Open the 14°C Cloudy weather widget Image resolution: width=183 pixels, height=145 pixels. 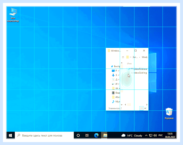tap(132, 136)
